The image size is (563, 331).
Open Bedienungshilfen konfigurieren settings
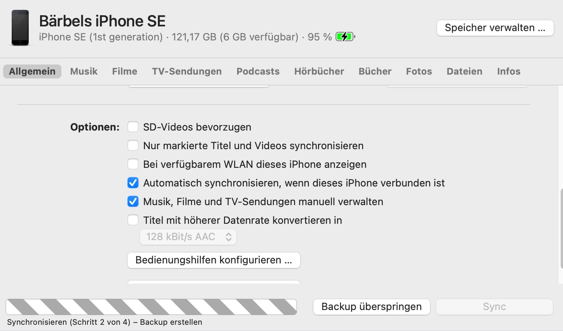(213, 260)
